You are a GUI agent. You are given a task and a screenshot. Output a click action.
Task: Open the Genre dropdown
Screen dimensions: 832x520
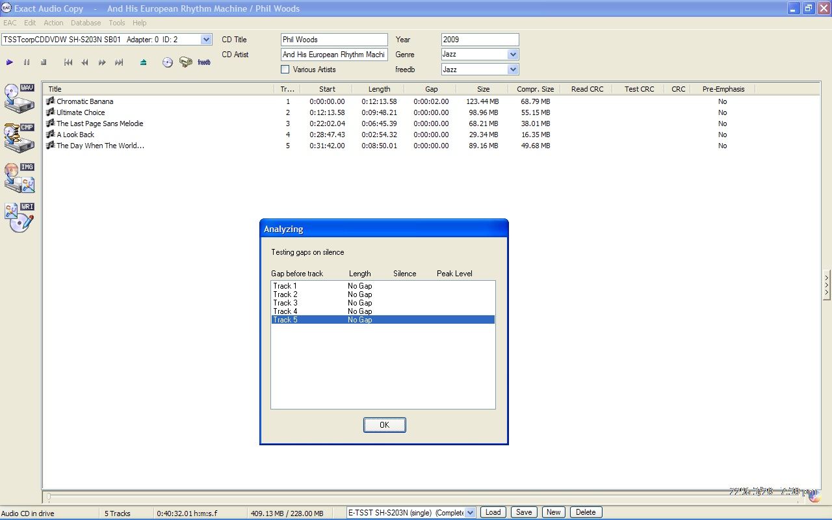coord(513,55)
